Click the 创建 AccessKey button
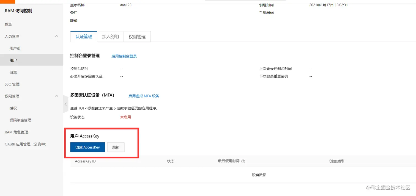 click(87, 147)
